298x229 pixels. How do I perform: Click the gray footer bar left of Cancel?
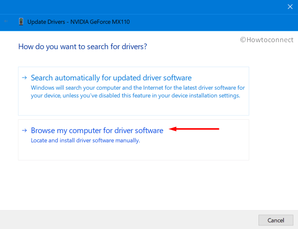(129, 220)
